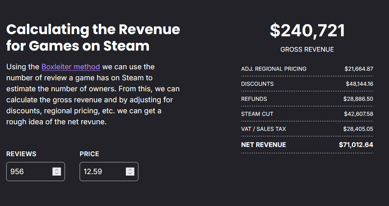Increment the price using up arrow
Viewport: 389px width, 206px height.
[x=130, y=170]
